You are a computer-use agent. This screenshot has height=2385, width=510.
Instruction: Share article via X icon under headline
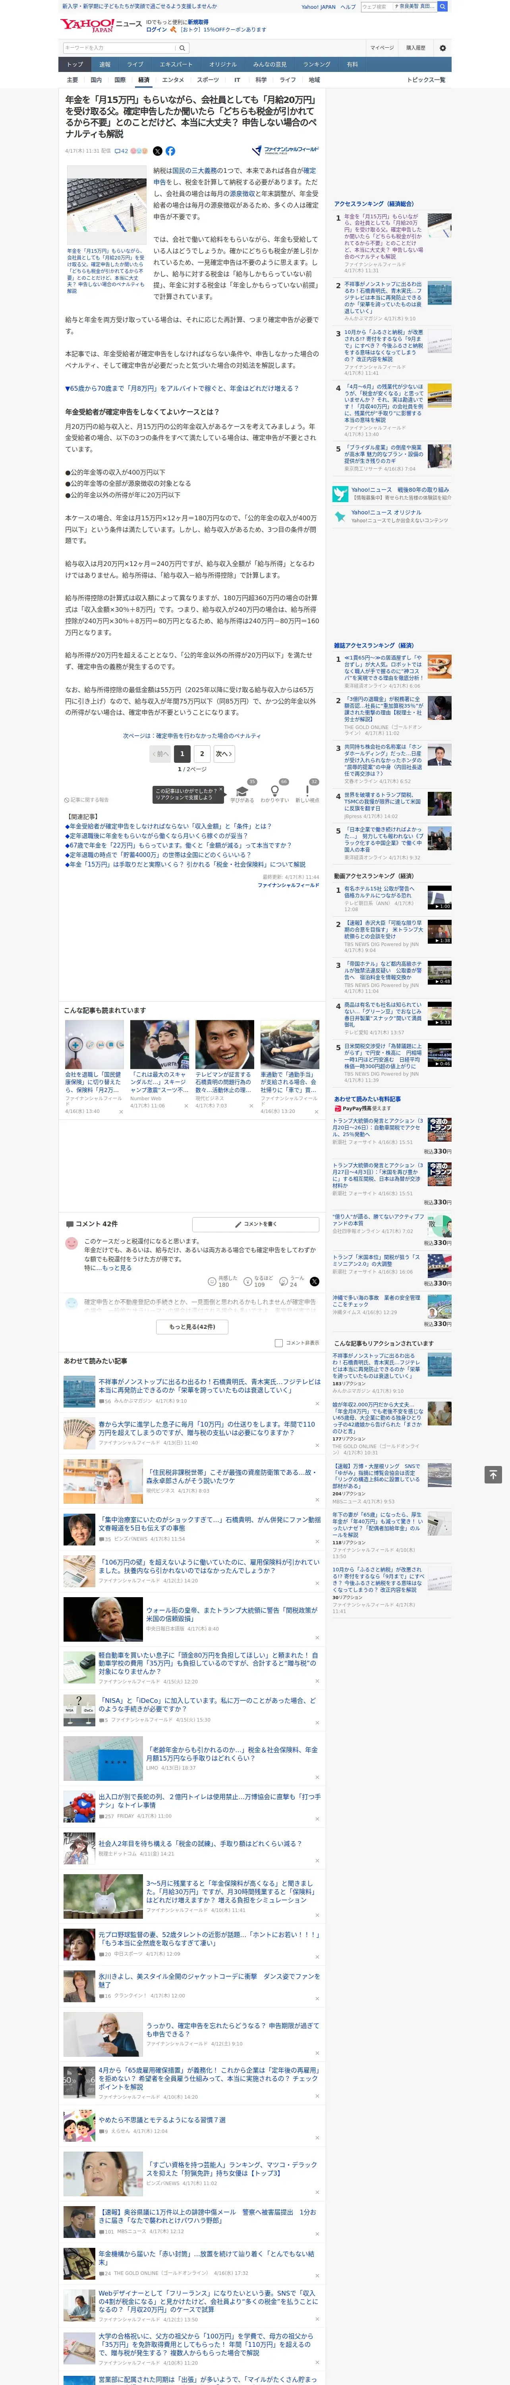[x=157, y=151]
